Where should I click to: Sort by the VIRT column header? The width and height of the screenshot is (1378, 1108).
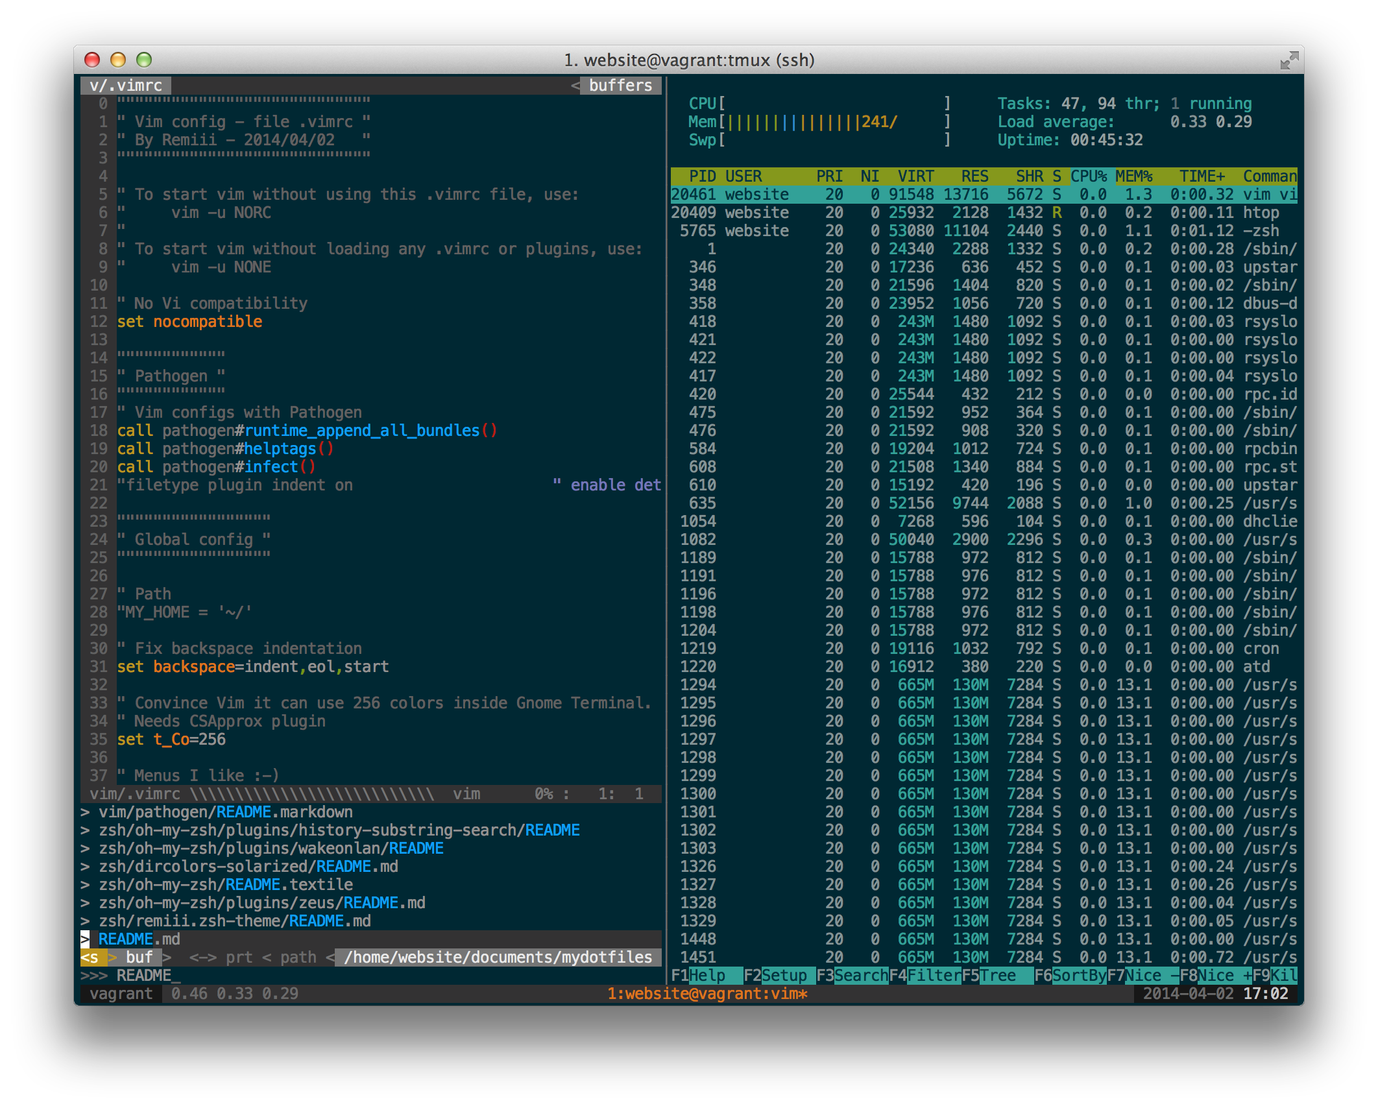point(916,176)
